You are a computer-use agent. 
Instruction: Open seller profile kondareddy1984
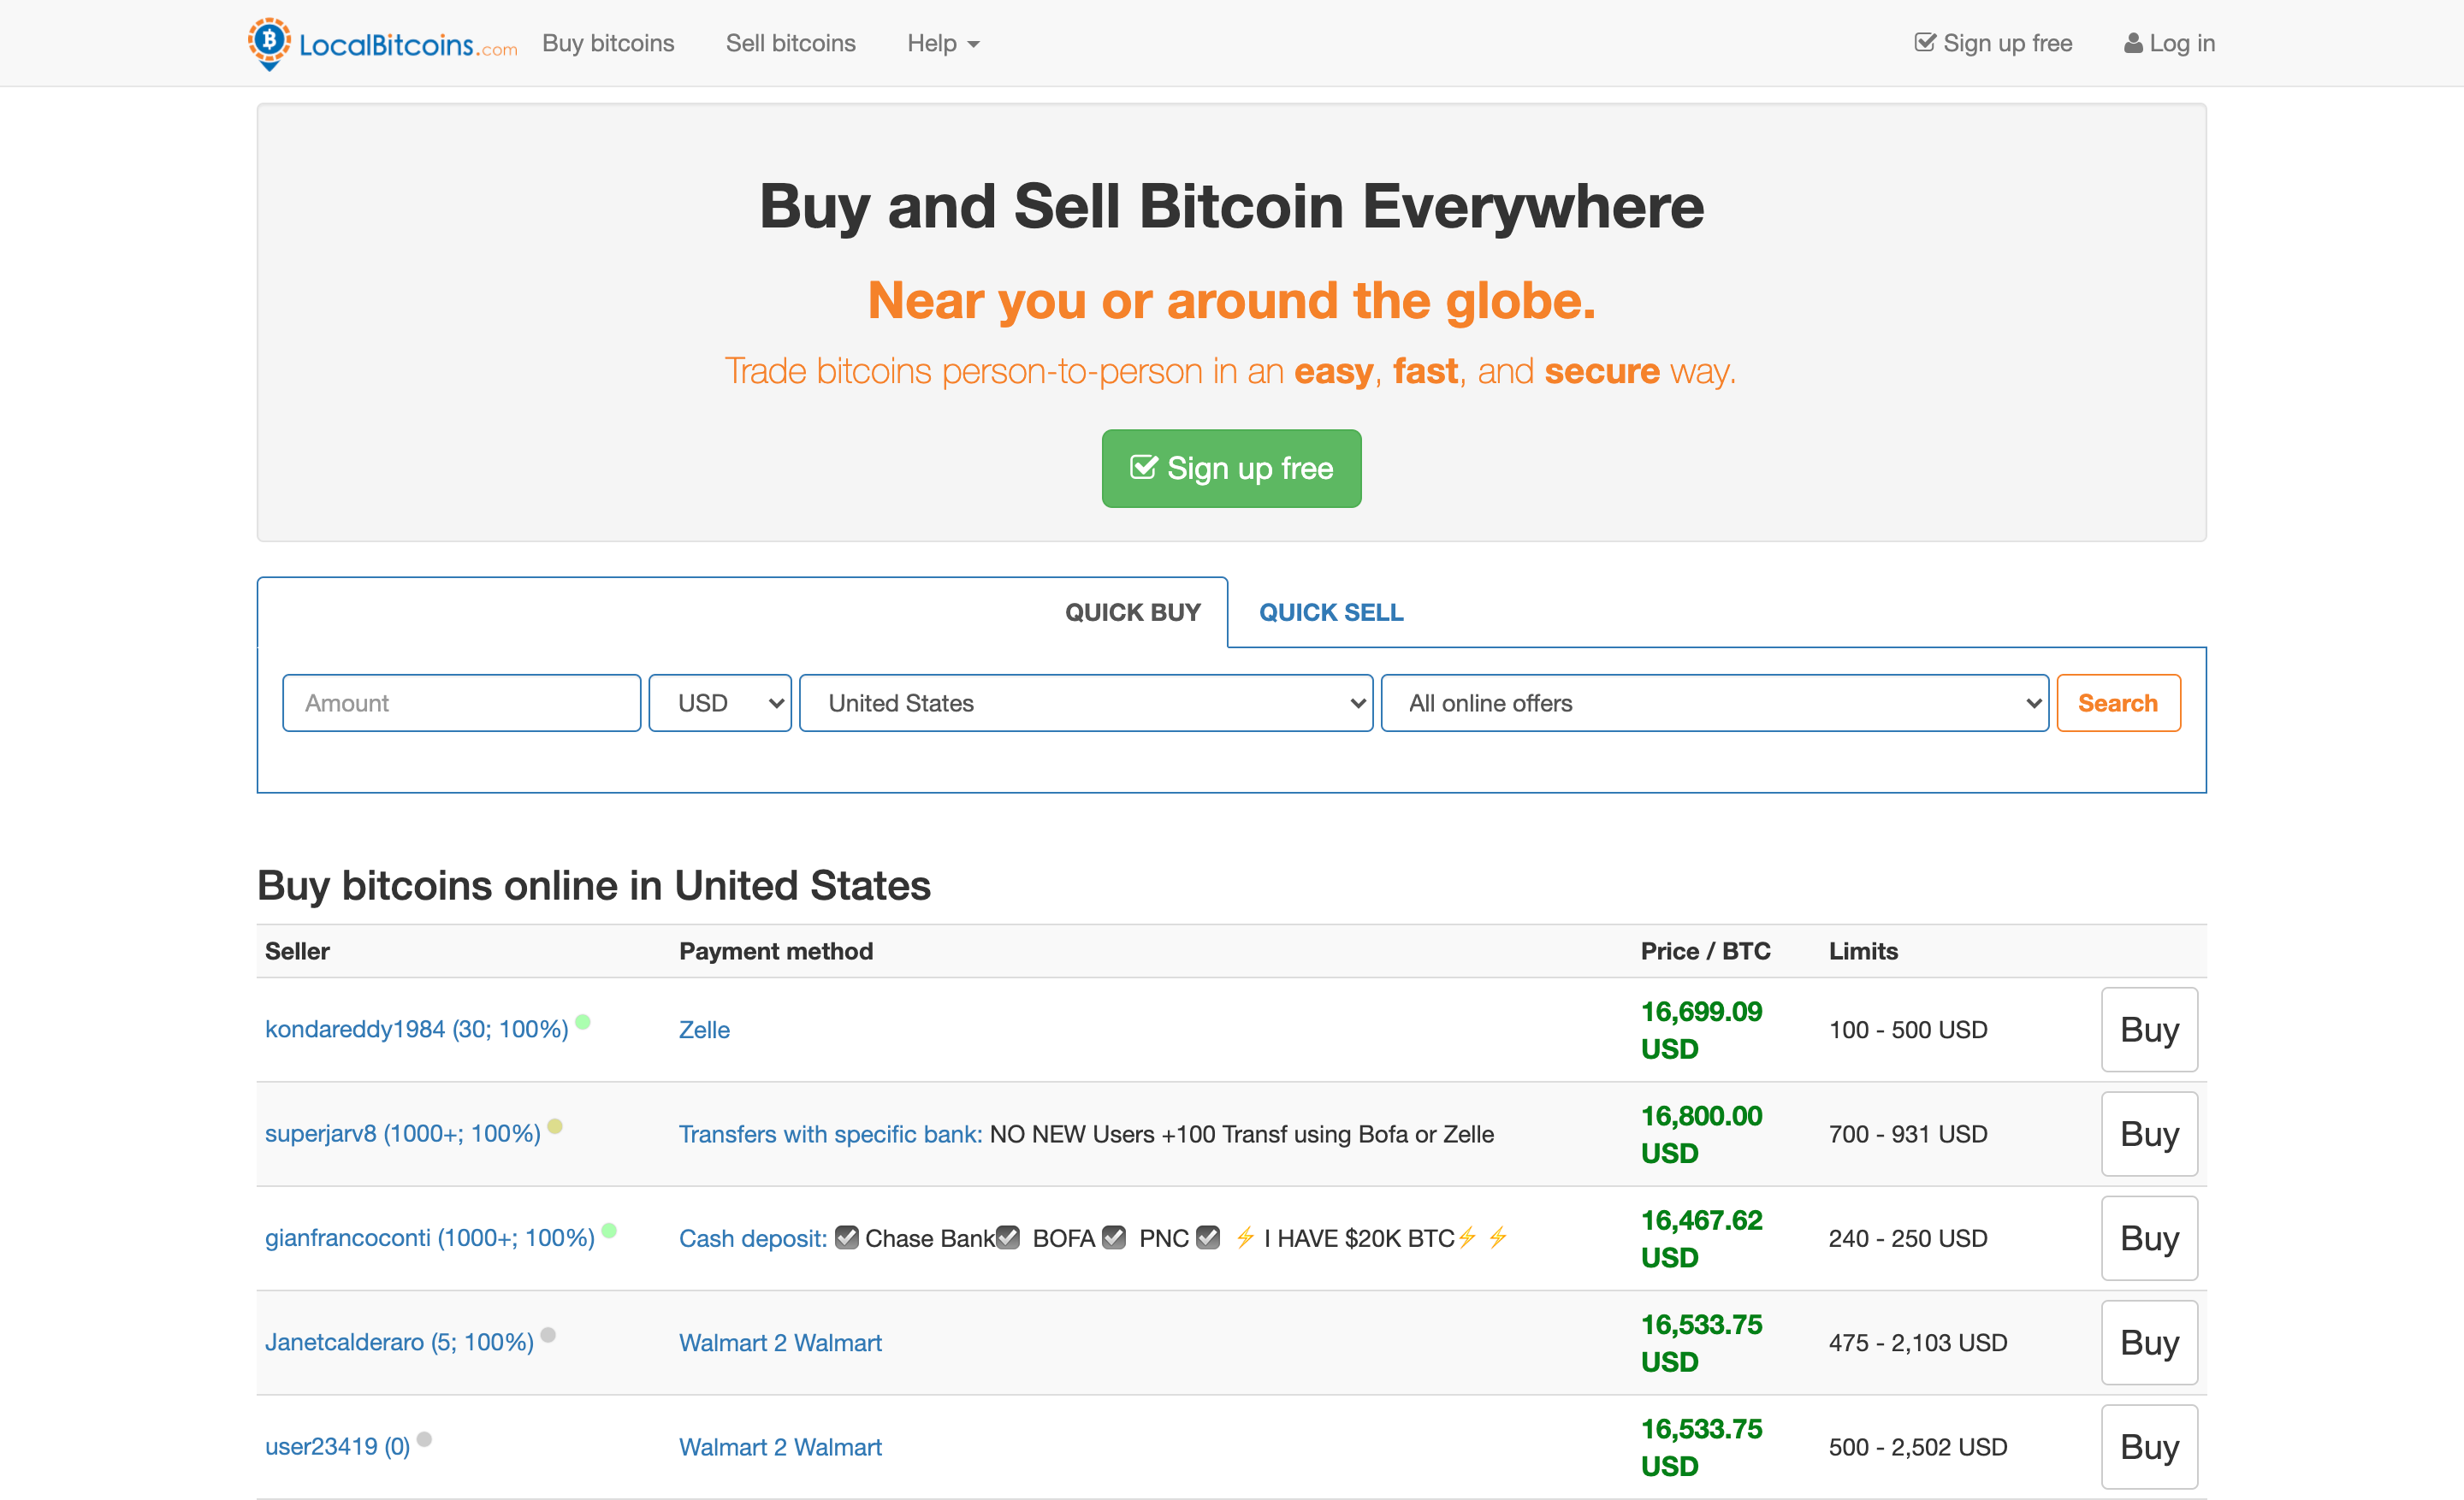click(416, 1028)
